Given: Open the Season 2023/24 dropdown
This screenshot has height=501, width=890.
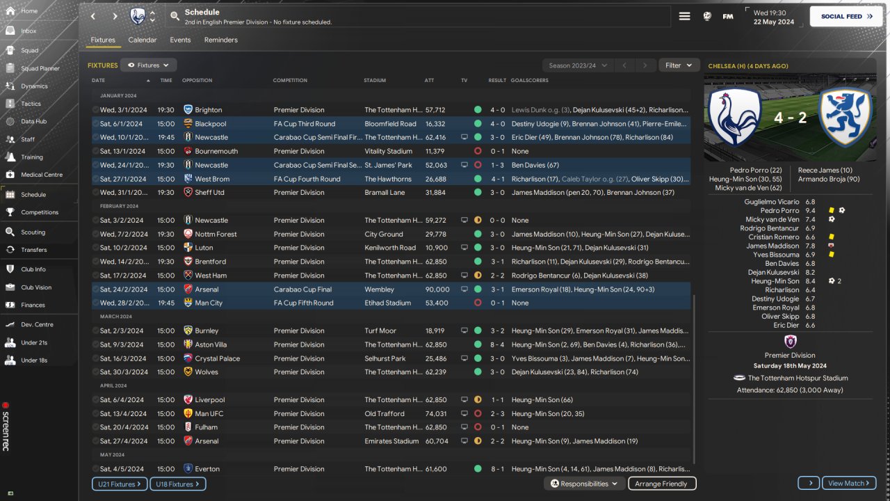Looking at the screenshot, I should click(x=578, y=65).
